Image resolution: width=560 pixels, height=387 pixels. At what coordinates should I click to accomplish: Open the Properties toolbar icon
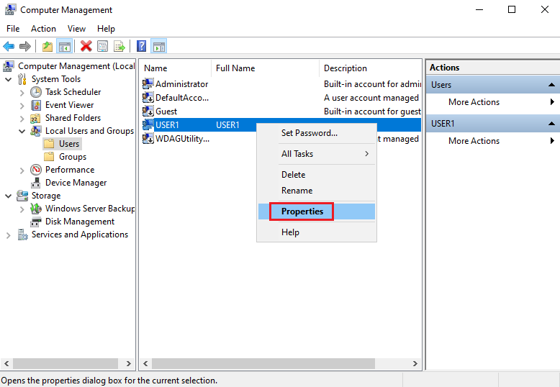102,46
